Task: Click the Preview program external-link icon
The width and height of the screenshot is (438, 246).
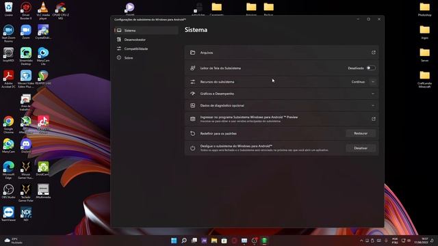Action: tap(374, 119)
